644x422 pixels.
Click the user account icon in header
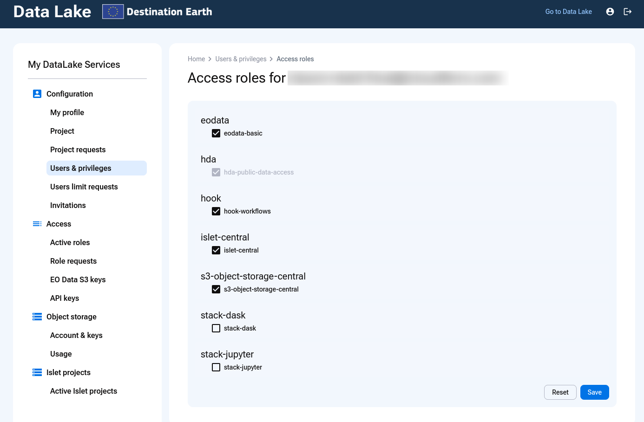tap(610, 12)
